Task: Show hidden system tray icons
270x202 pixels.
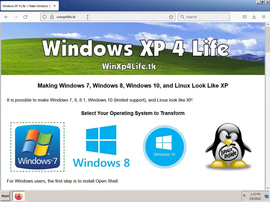Action: click(x=244, y=196)
